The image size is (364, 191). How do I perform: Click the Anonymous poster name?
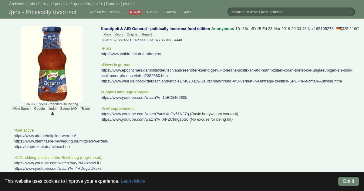(223, 28)
